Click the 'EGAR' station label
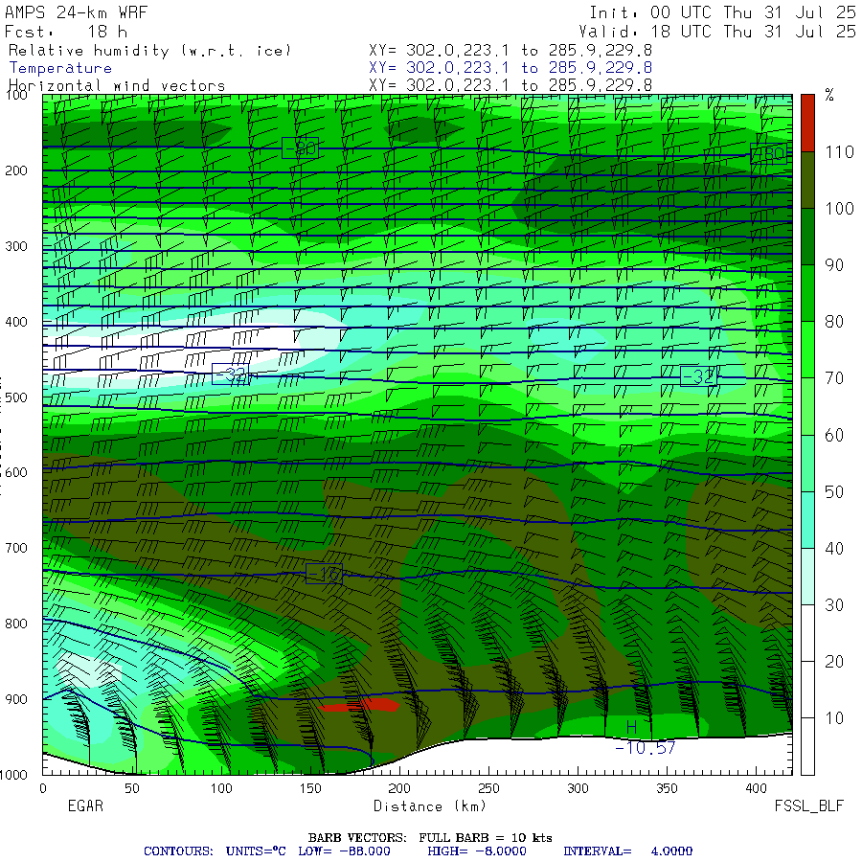862x862 pixels. [x=85, y=805]
